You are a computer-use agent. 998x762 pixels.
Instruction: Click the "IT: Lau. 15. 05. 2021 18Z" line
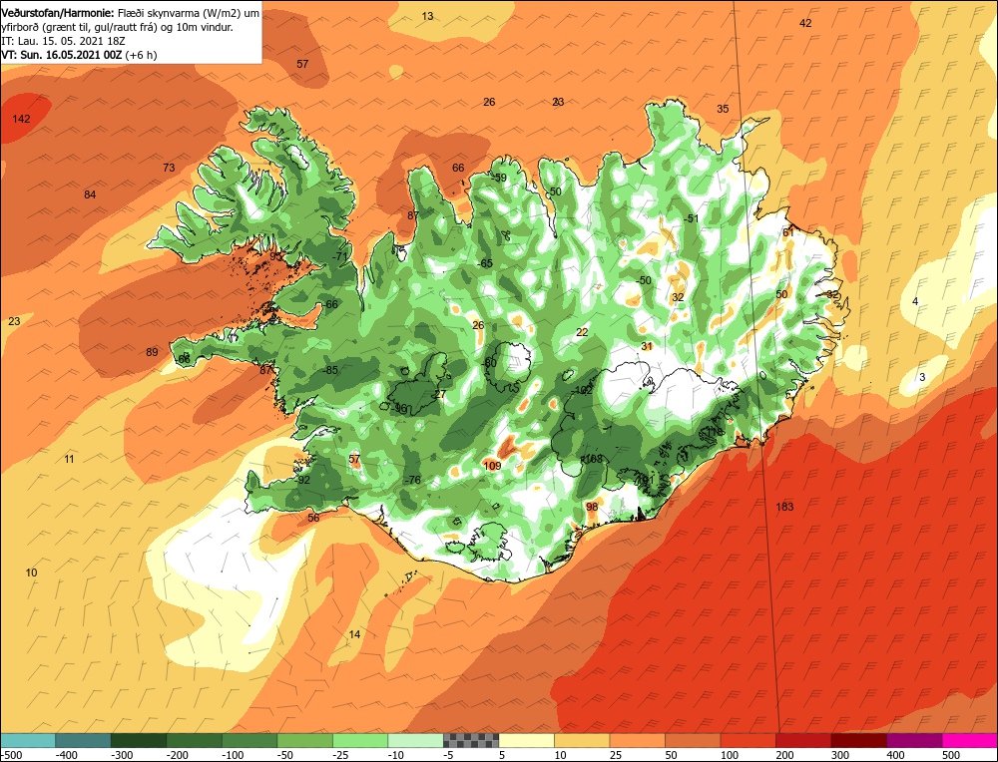click(x=63, y=41)
